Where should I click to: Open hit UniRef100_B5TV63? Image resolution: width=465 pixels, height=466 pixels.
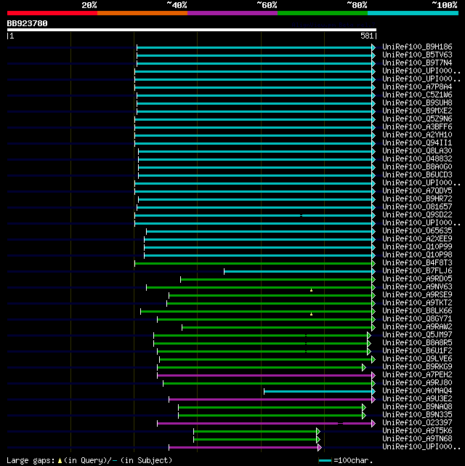tap(417, 55)
